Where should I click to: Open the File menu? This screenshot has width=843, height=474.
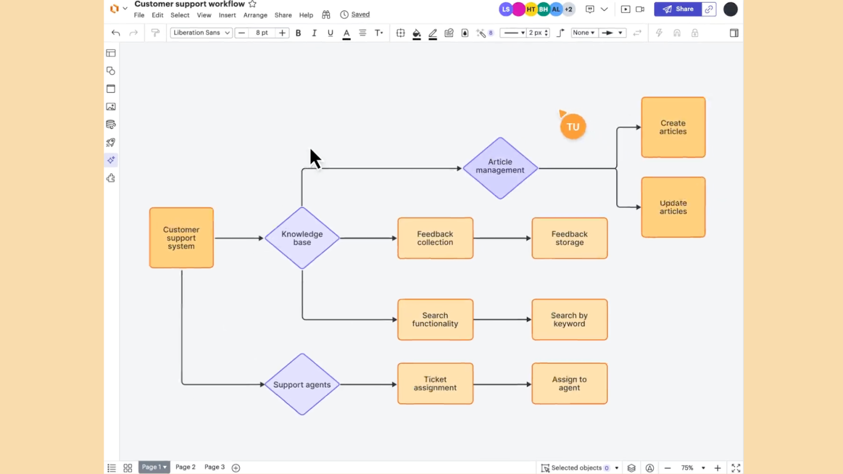pos(139,15)
